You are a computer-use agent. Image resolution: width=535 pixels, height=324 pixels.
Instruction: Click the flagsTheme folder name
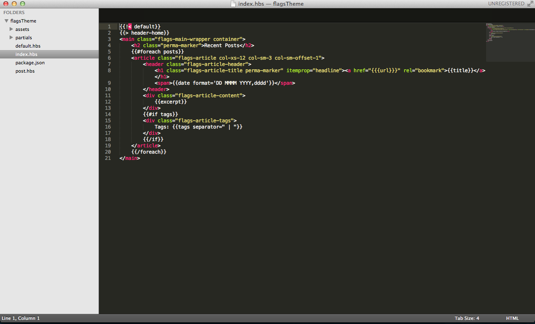pos(23,21)
